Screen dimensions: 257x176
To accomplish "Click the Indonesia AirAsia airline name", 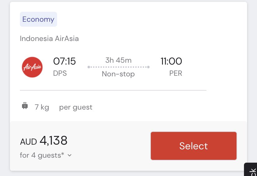I will coord(49,38).
